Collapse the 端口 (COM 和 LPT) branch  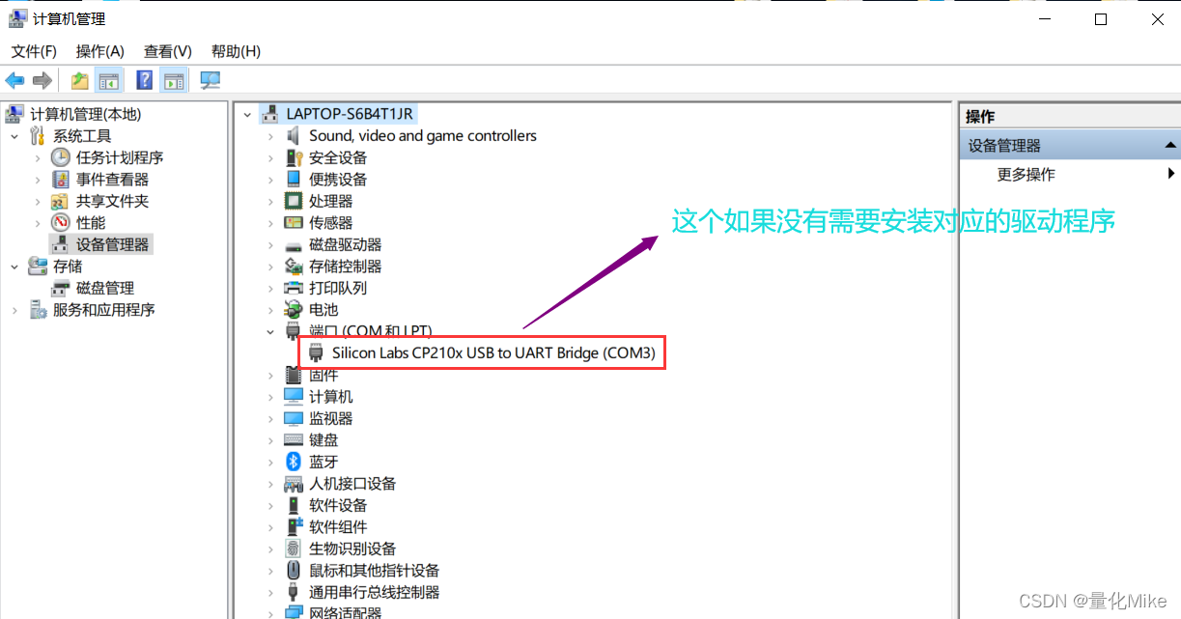tap(270, 331)
